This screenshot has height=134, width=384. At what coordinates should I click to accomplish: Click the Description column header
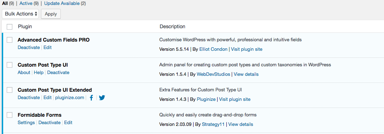pos(172,26)
